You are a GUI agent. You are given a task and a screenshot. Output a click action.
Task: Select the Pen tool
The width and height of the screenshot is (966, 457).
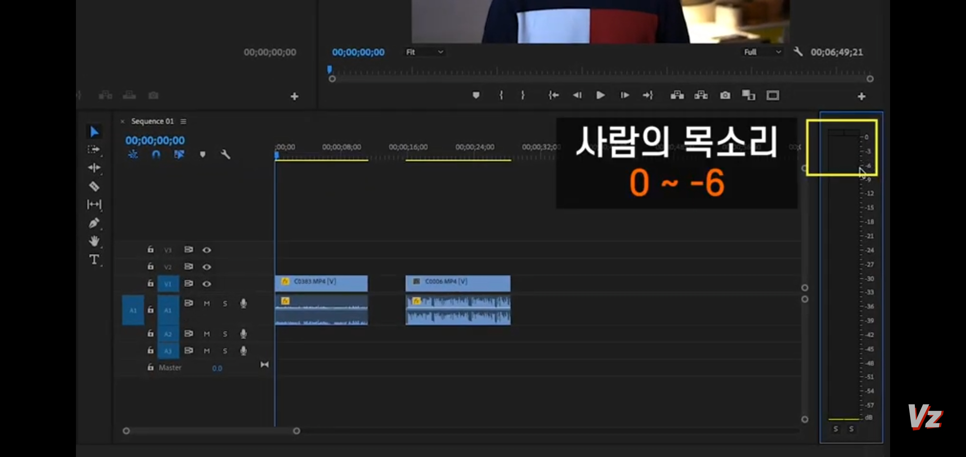tap(94, 223)
